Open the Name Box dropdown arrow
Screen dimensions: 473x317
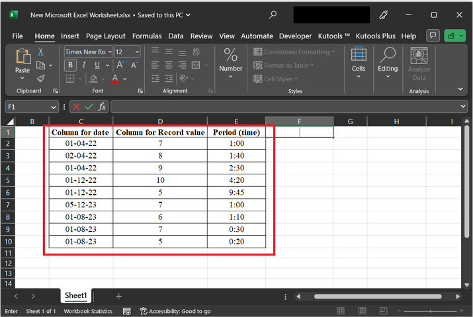click(x=54, y=107)
